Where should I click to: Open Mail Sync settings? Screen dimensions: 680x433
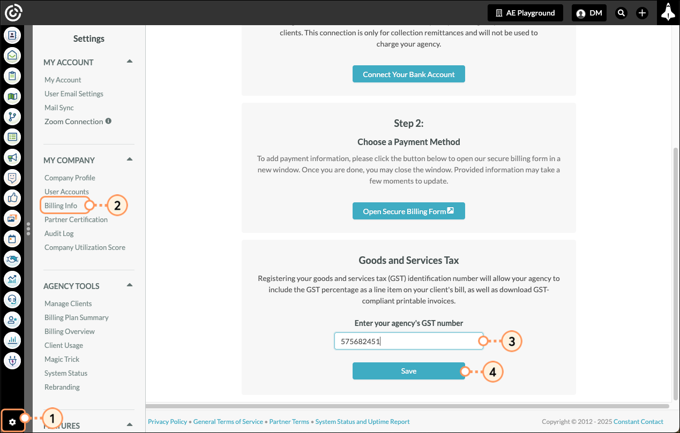pos(59,108)
